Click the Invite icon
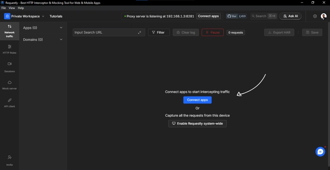The width and height of the screenshot is (330, 170). (9, 160)
